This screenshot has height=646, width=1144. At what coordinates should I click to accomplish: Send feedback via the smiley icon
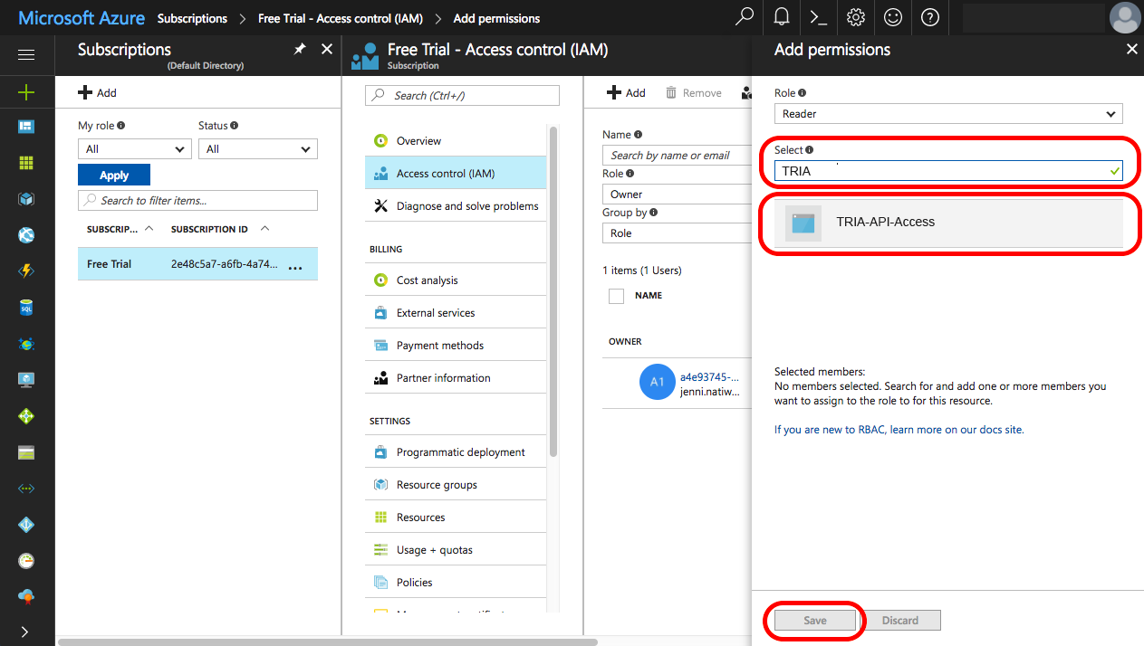click(x=892, y=17)
